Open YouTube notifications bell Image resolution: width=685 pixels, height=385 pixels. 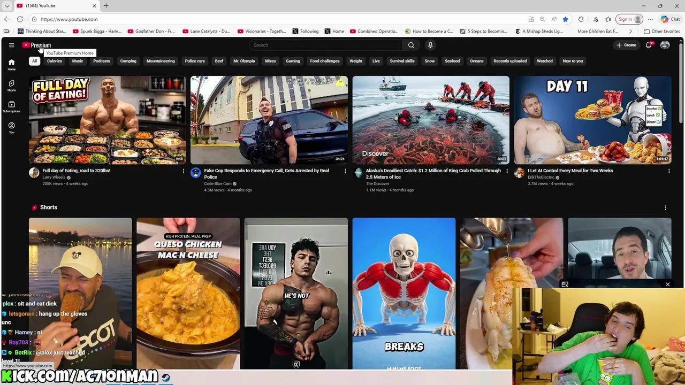pyautogui.click(x=649, y=45)
